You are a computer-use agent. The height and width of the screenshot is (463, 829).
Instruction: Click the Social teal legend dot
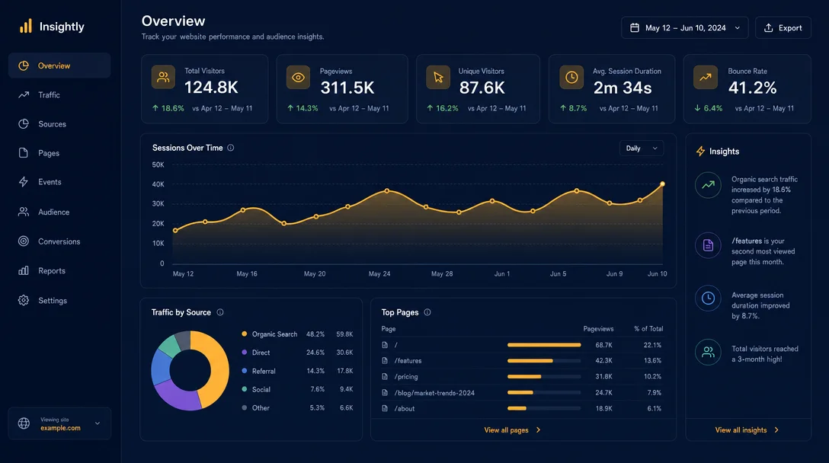[x=245, y=389]
